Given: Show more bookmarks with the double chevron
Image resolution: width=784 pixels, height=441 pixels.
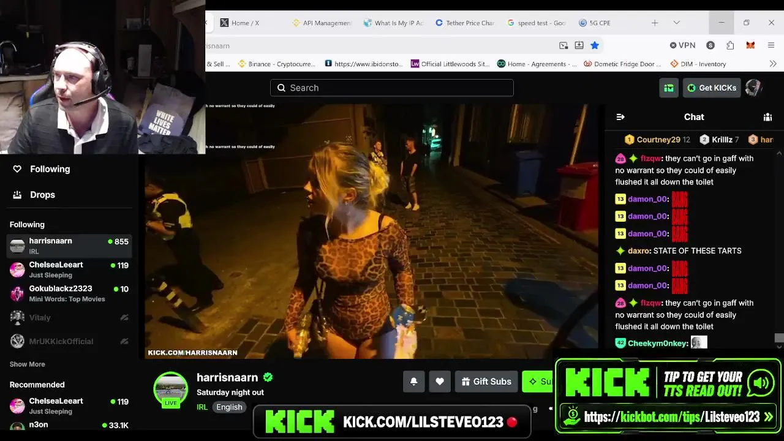Looking at the screenshot, I should point(772,64).
